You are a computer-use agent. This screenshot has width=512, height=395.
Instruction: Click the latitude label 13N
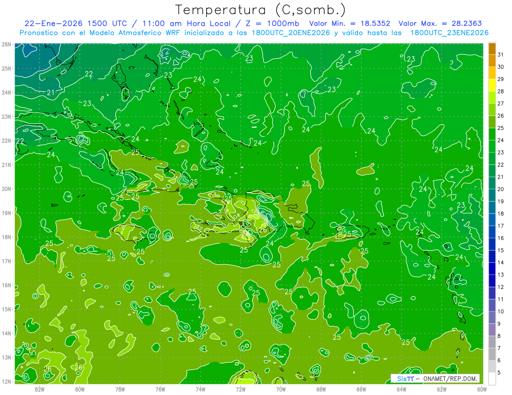tap(6, 357)
